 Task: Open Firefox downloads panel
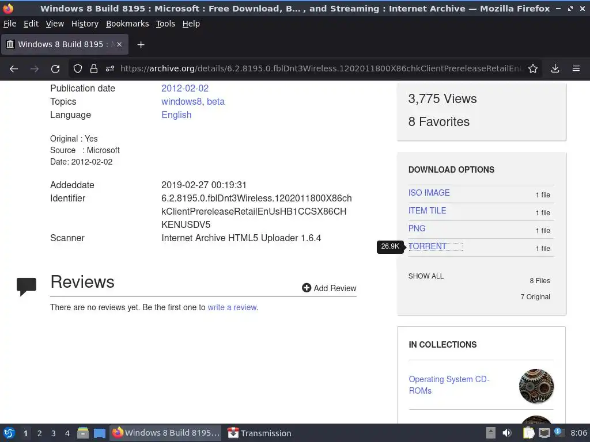click(x=555, y=69)
